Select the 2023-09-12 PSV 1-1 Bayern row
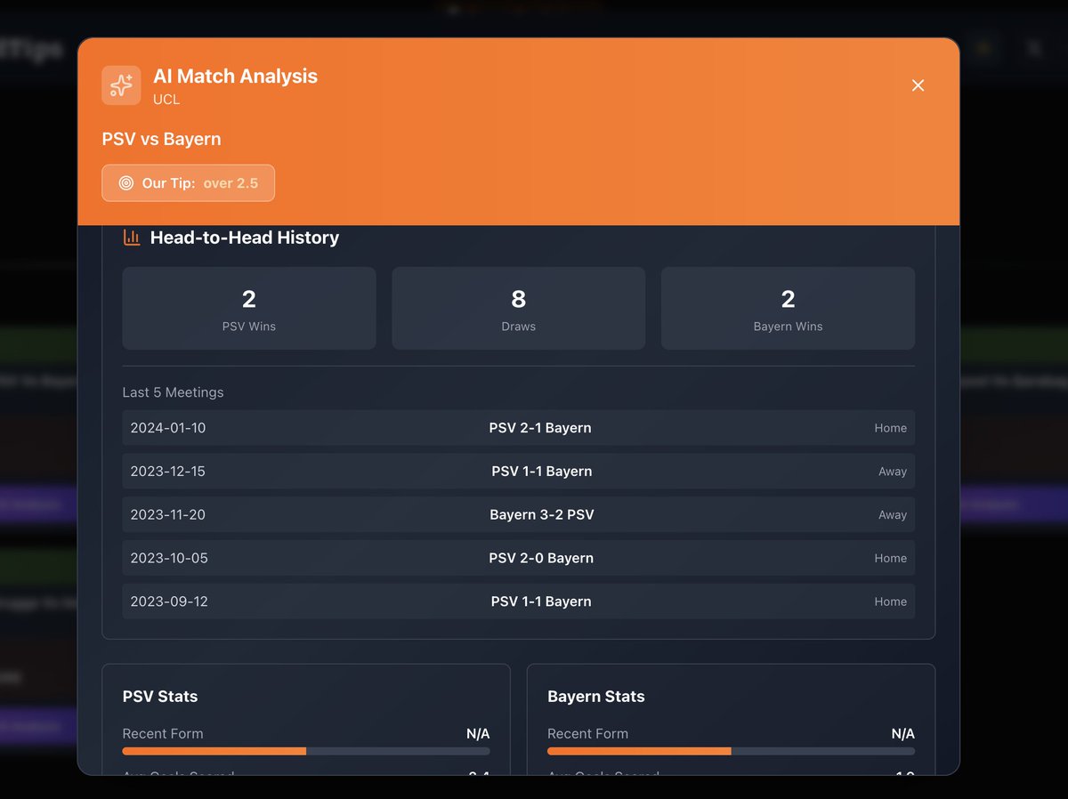 pyautogui.click(x=519, y=602)
